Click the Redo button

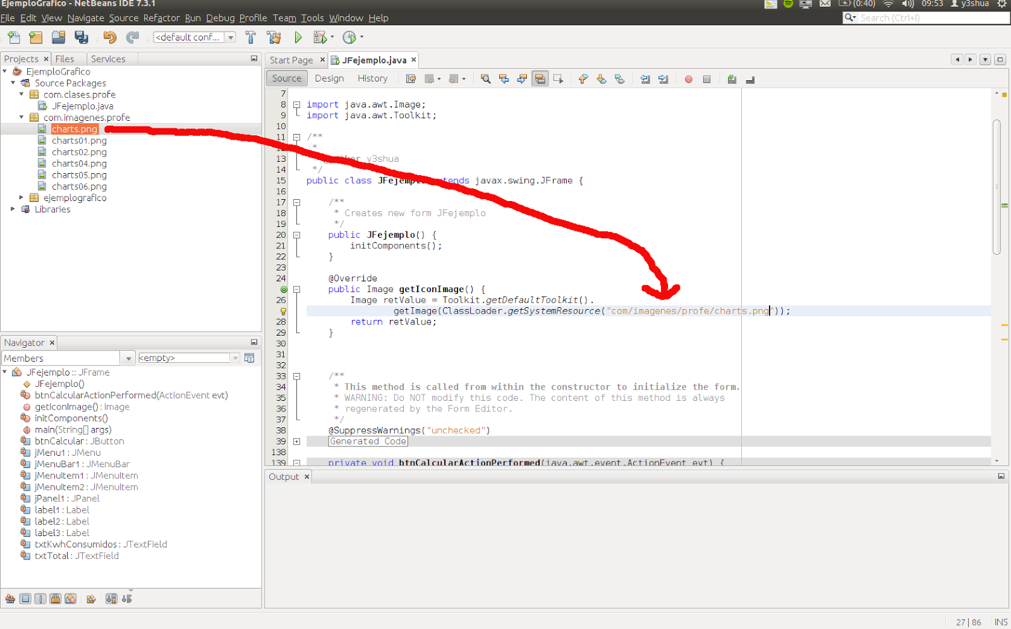coord(133,37)
